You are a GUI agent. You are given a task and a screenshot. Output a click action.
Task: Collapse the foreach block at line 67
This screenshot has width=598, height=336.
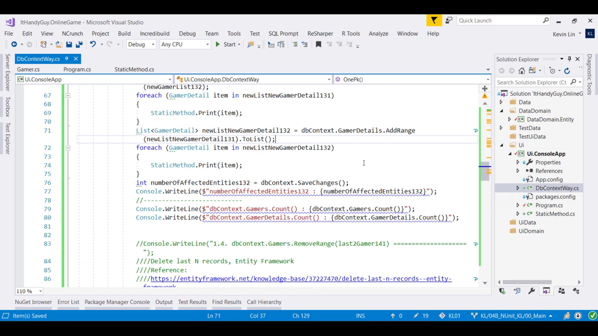(x=68, y=96)
